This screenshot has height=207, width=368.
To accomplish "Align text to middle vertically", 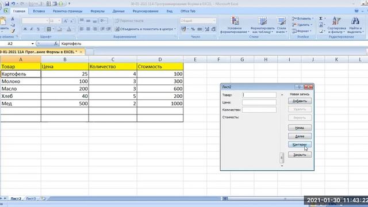I will (x=88, y=21).
